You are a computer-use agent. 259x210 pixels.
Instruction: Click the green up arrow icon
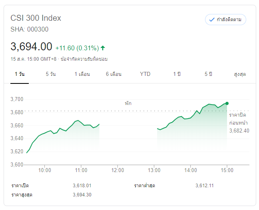[x=103, y=48]
